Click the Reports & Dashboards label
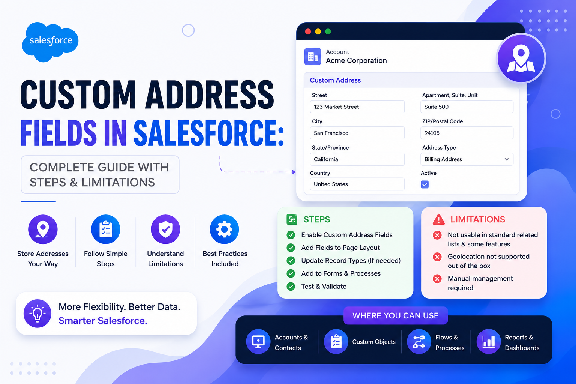Image resolution: width=576 pixels, height=384 pixels. [522, 342]
